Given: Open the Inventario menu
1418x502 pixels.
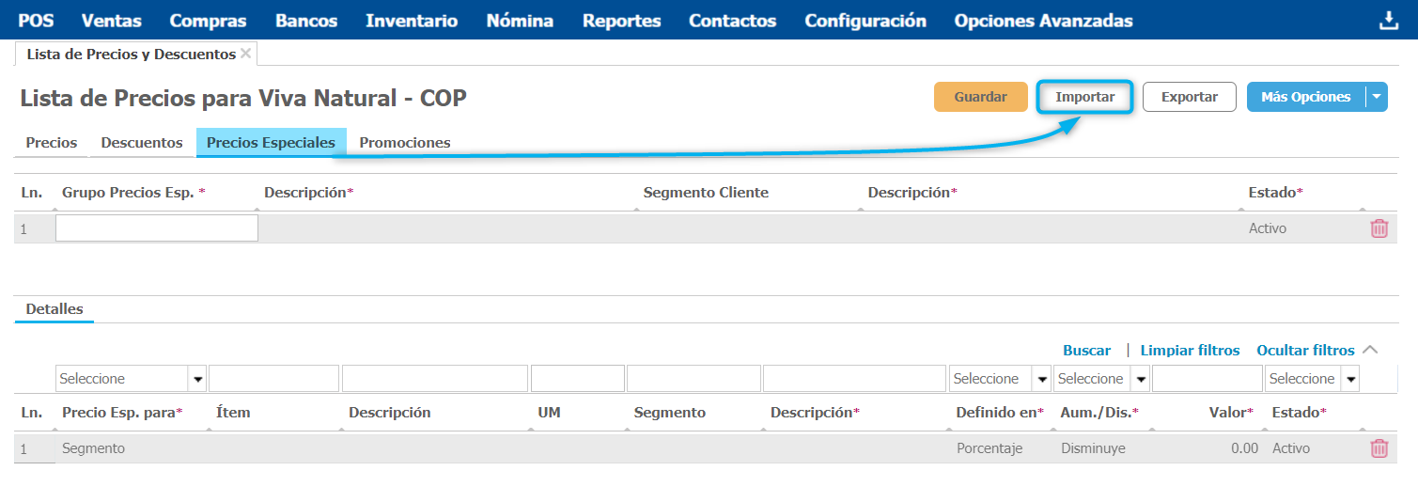Looking at the screenshot, I should tap(412, 21).
